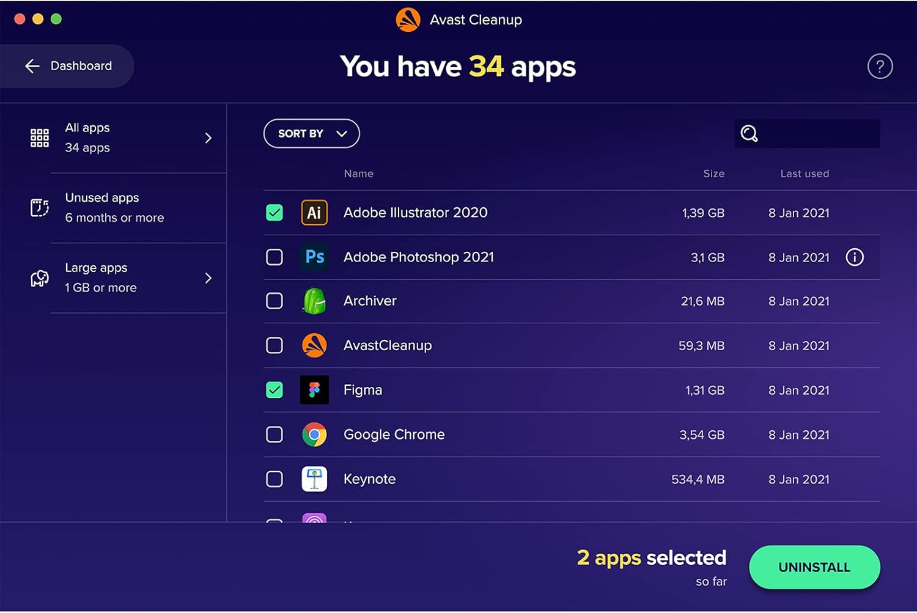Click the Figma app name
The height and width of the screenshot is (613, 917).
(x=363, y=390)
